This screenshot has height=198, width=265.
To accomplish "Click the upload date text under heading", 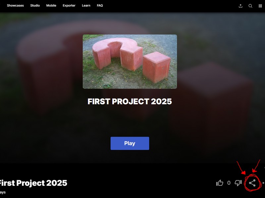I will click(3, 192).
